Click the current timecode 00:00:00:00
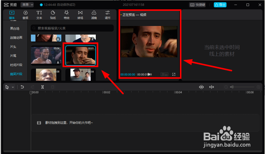Screen dimensions: 265x154 click(128, 74)
